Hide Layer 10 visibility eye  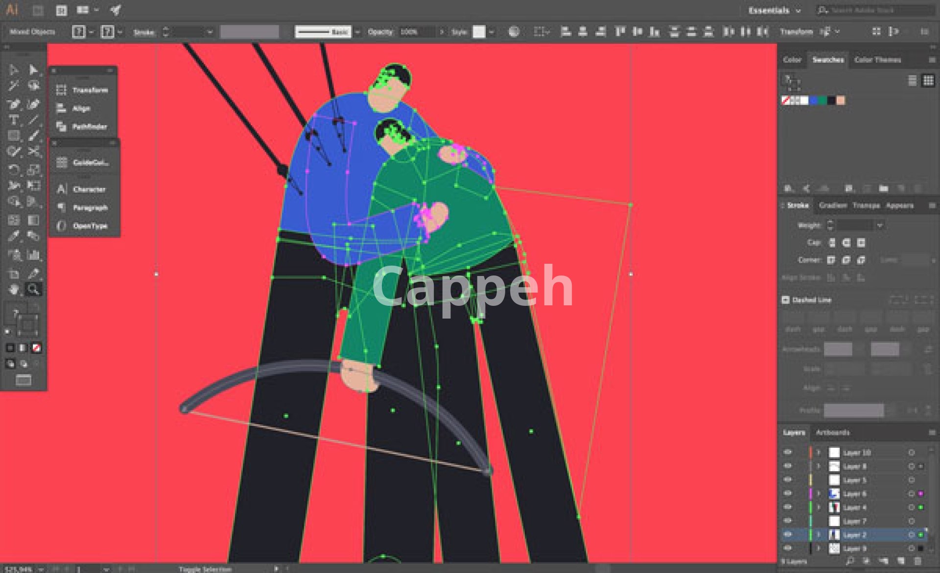point(788,453)
